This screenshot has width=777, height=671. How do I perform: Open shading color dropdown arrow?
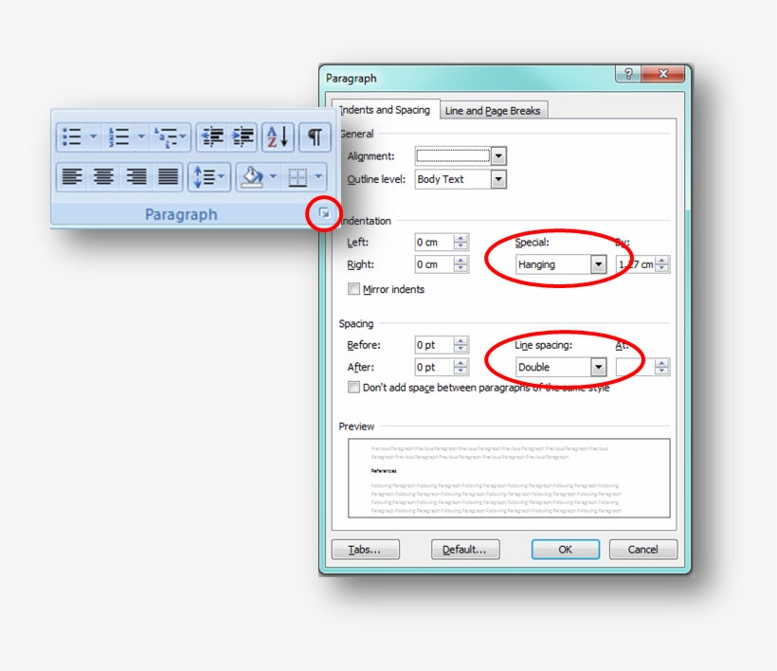pyautogui.click(x=273, y=176)
